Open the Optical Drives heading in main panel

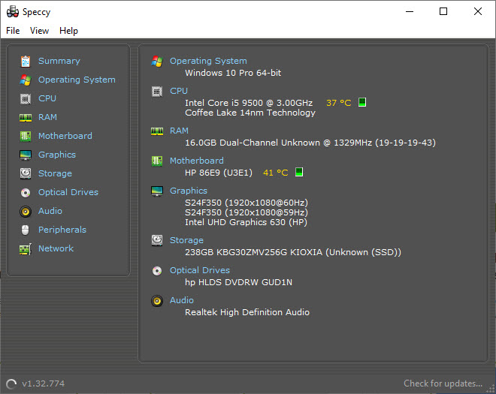coord(200,270)
